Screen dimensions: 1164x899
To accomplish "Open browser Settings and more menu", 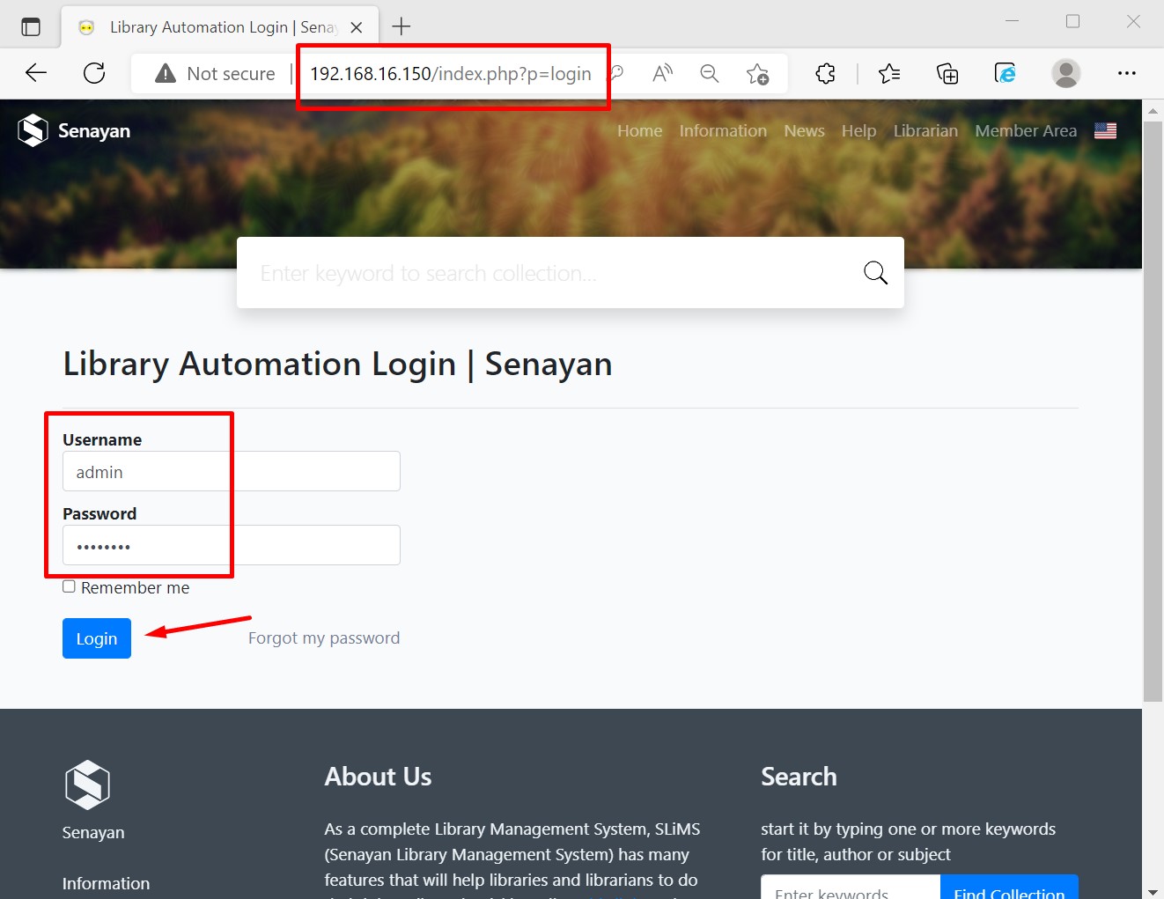I will click(x=1126, y=74).
